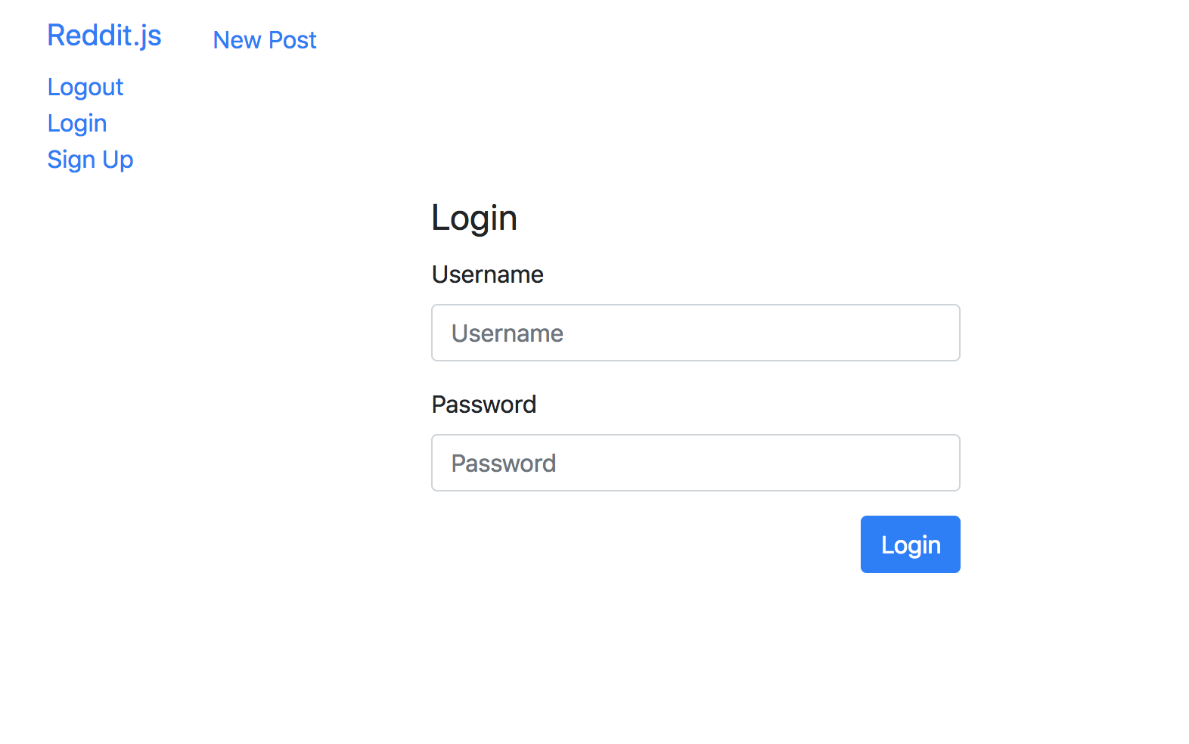Click the Logout link in navigation
The image size is (1189, 744).
coord(85,87)
